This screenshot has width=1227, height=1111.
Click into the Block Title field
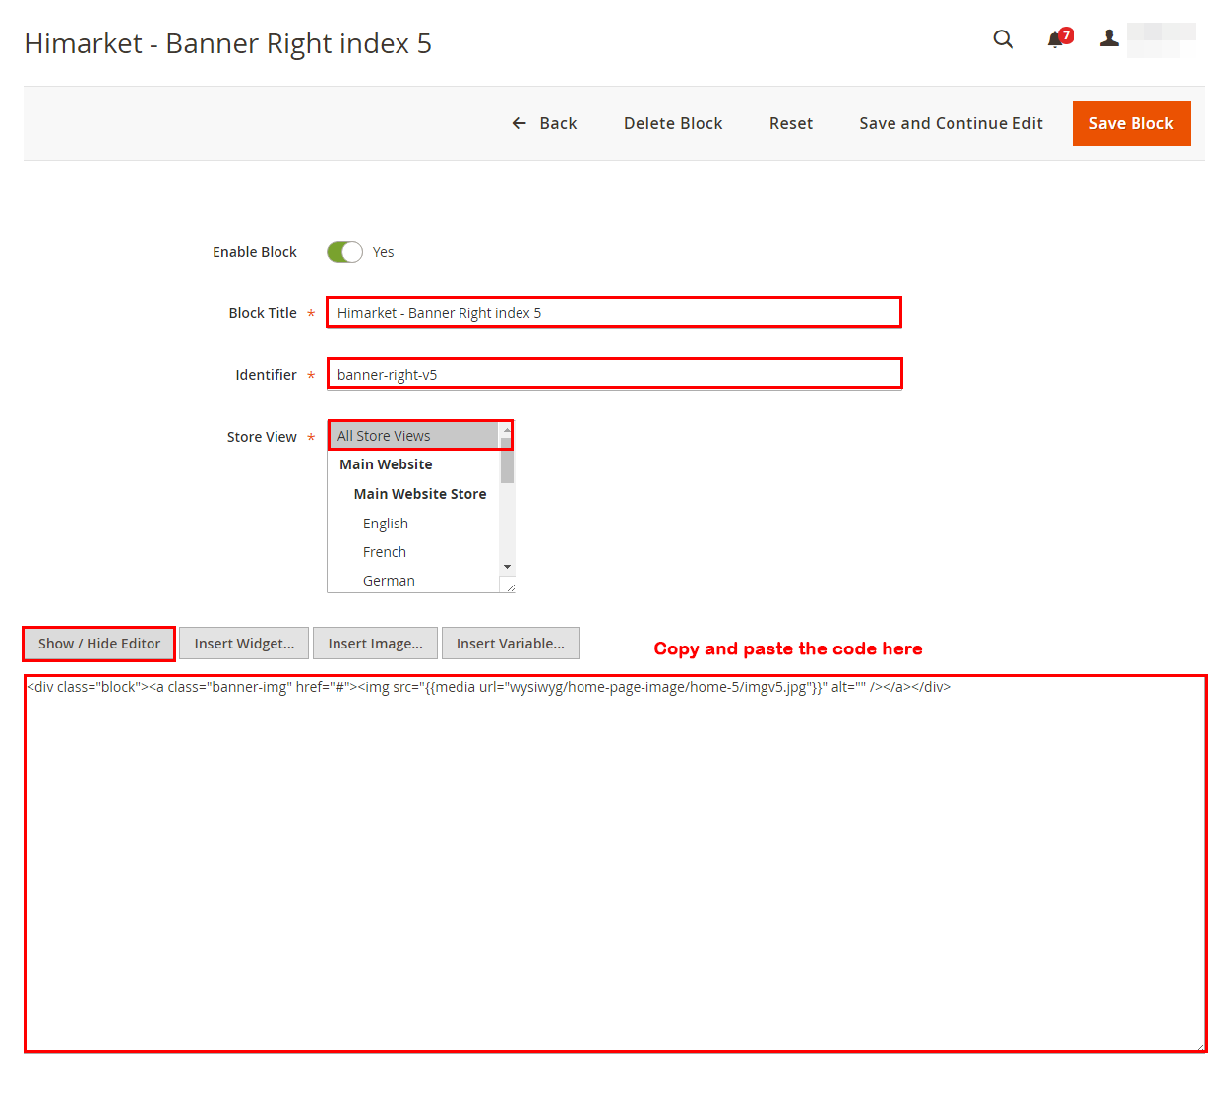click(x=614, y=313)
